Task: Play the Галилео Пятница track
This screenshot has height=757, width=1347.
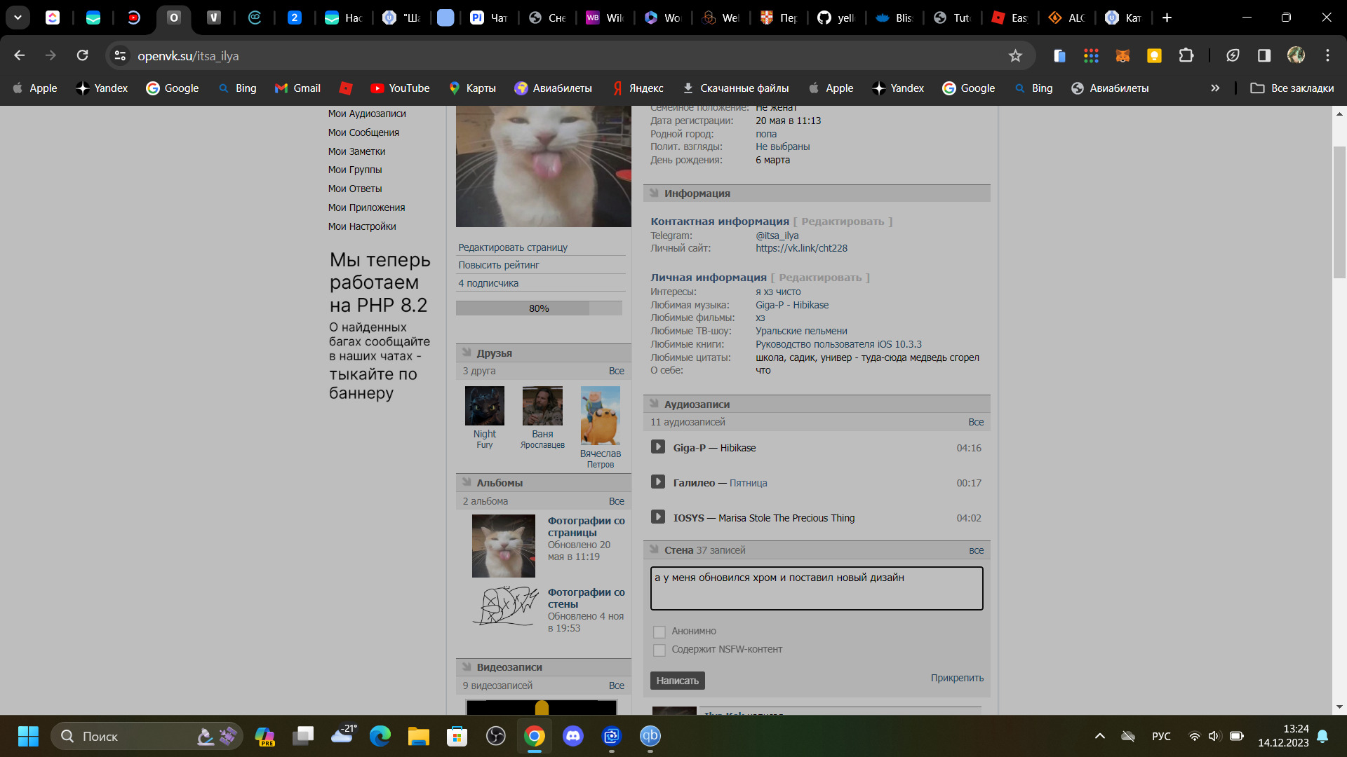Action: pos(657,482)
